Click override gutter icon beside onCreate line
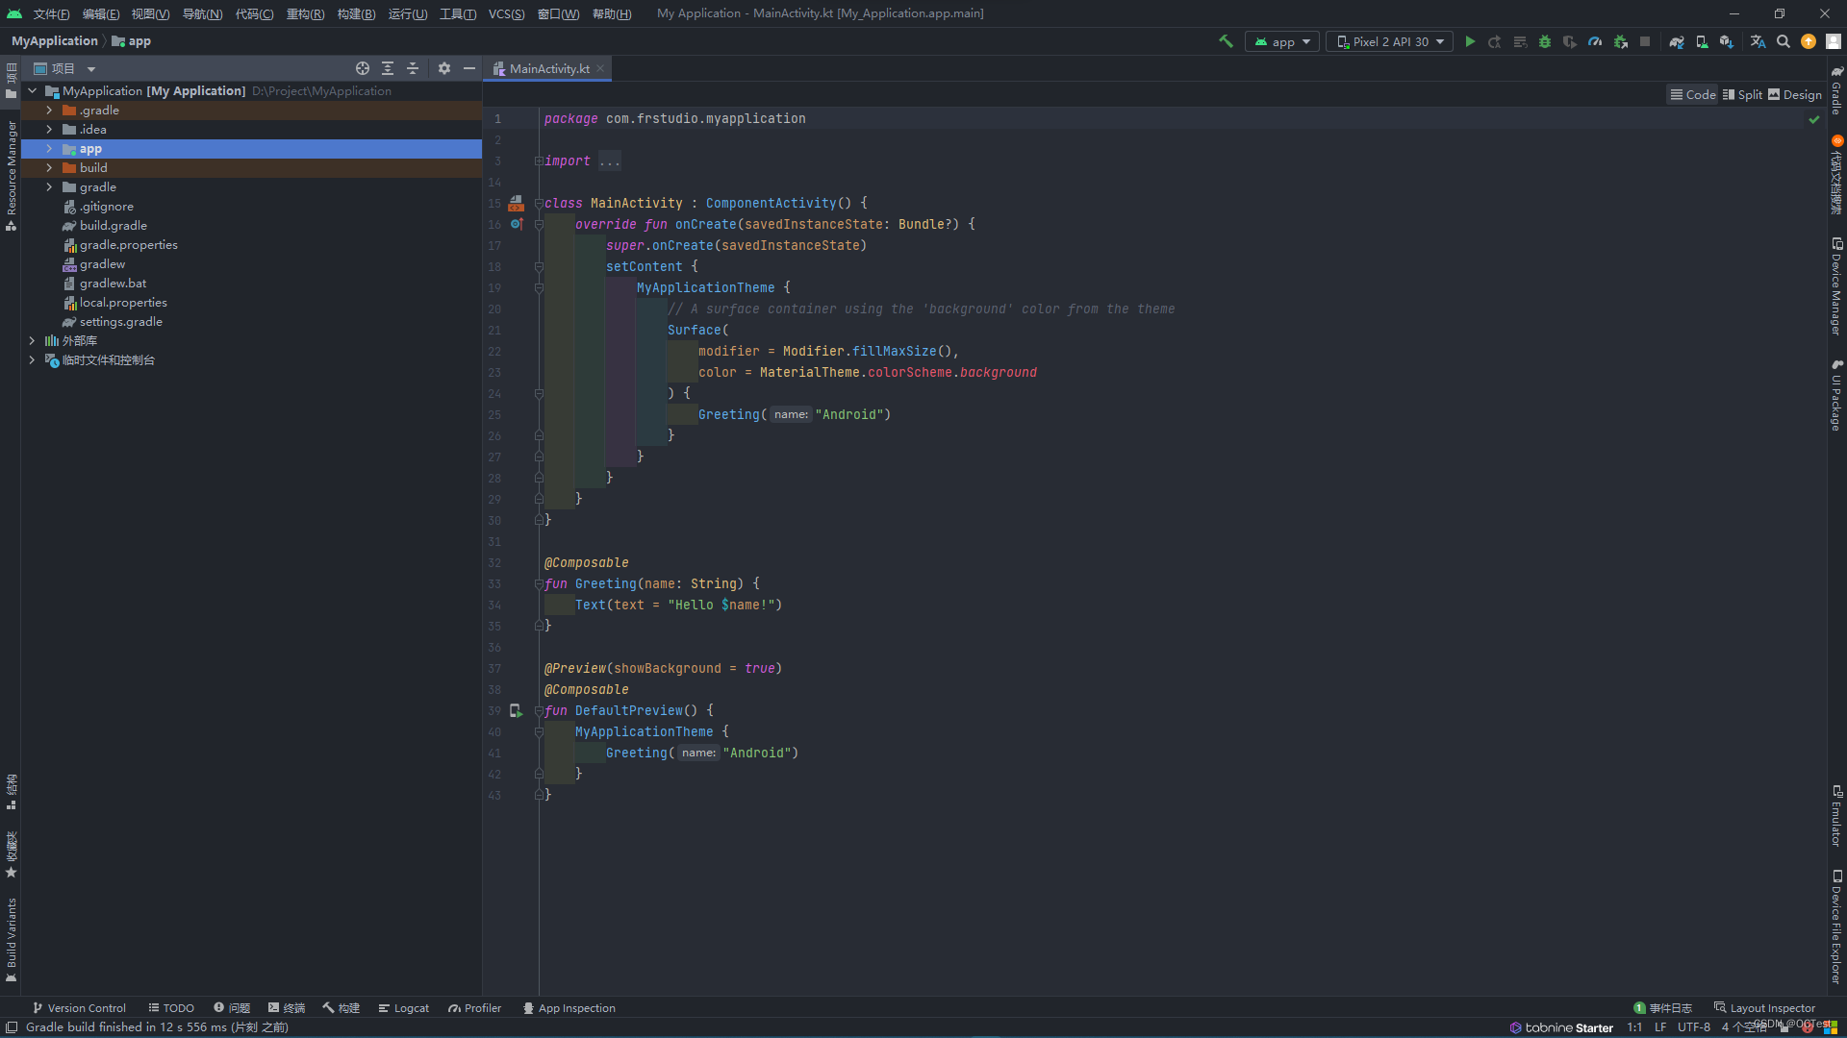1847x1038 pixels. click(x=517, y=224)
